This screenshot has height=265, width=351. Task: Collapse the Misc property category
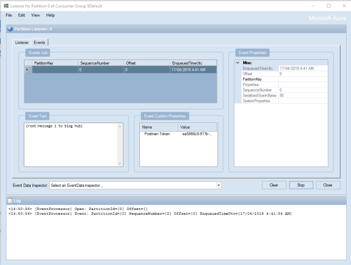tap(238, 63)
